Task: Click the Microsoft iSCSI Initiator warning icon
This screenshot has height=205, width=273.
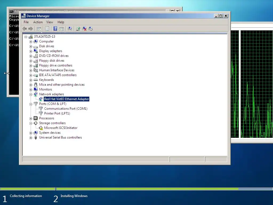Action: [x=41, y=128]
